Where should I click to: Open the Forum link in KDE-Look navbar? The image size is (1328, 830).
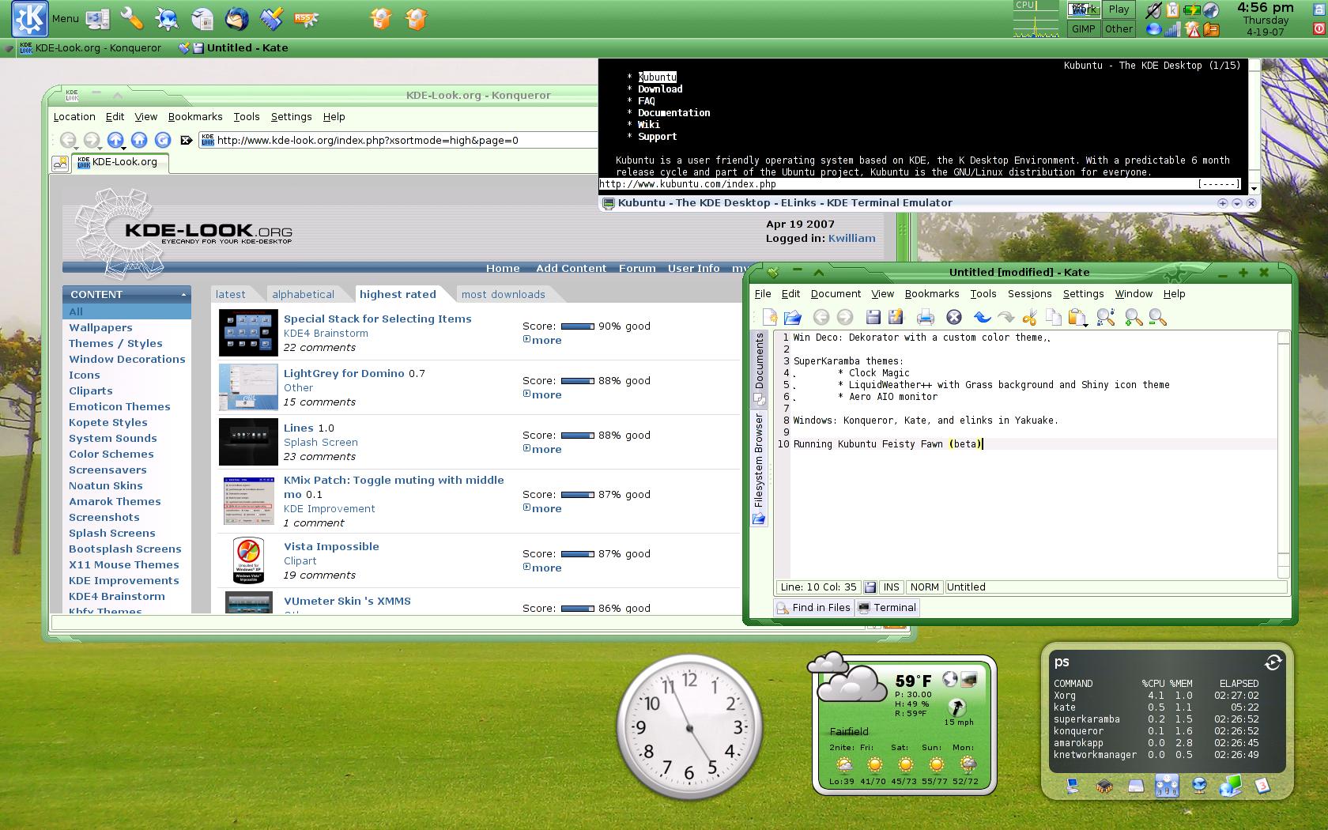[637, 268]
